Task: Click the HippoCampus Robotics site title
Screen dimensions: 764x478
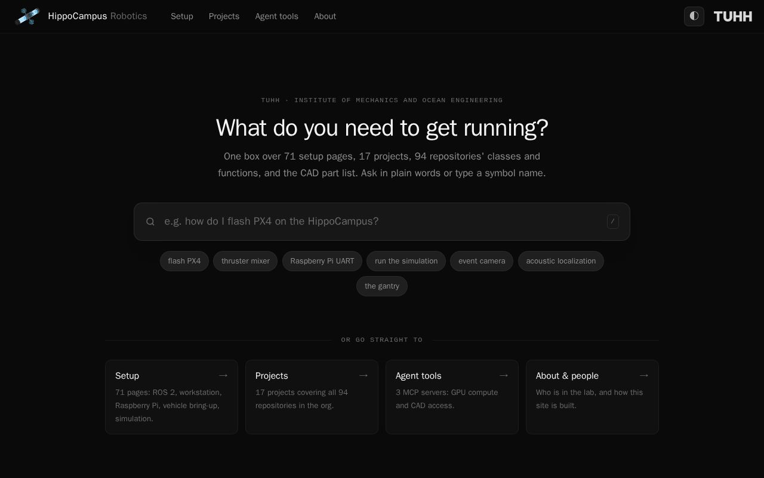Action: pos(97,16)
